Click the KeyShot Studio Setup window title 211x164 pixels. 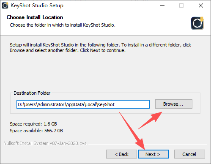pyautogui.click(x=37, y=5)
